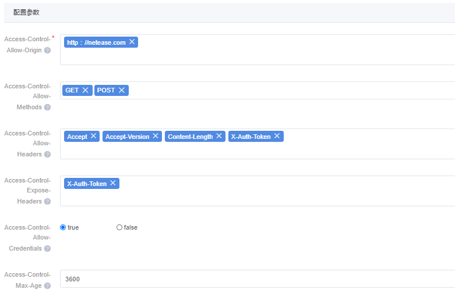Show help for Access-Control-Expose-Headers
The image size is (455, 293).
point(47,202)
